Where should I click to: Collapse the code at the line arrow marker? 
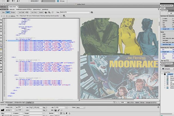tap(6, 41)
